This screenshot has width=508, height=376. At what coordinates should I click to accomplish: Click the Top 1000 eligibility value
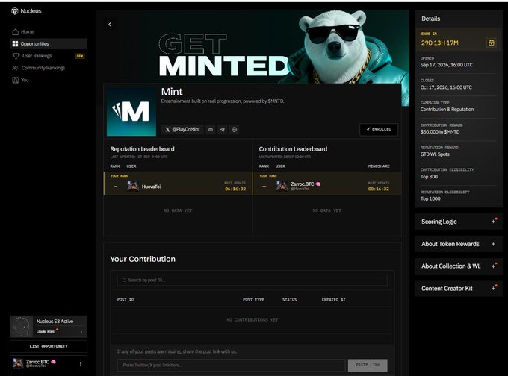pos(430,198)
